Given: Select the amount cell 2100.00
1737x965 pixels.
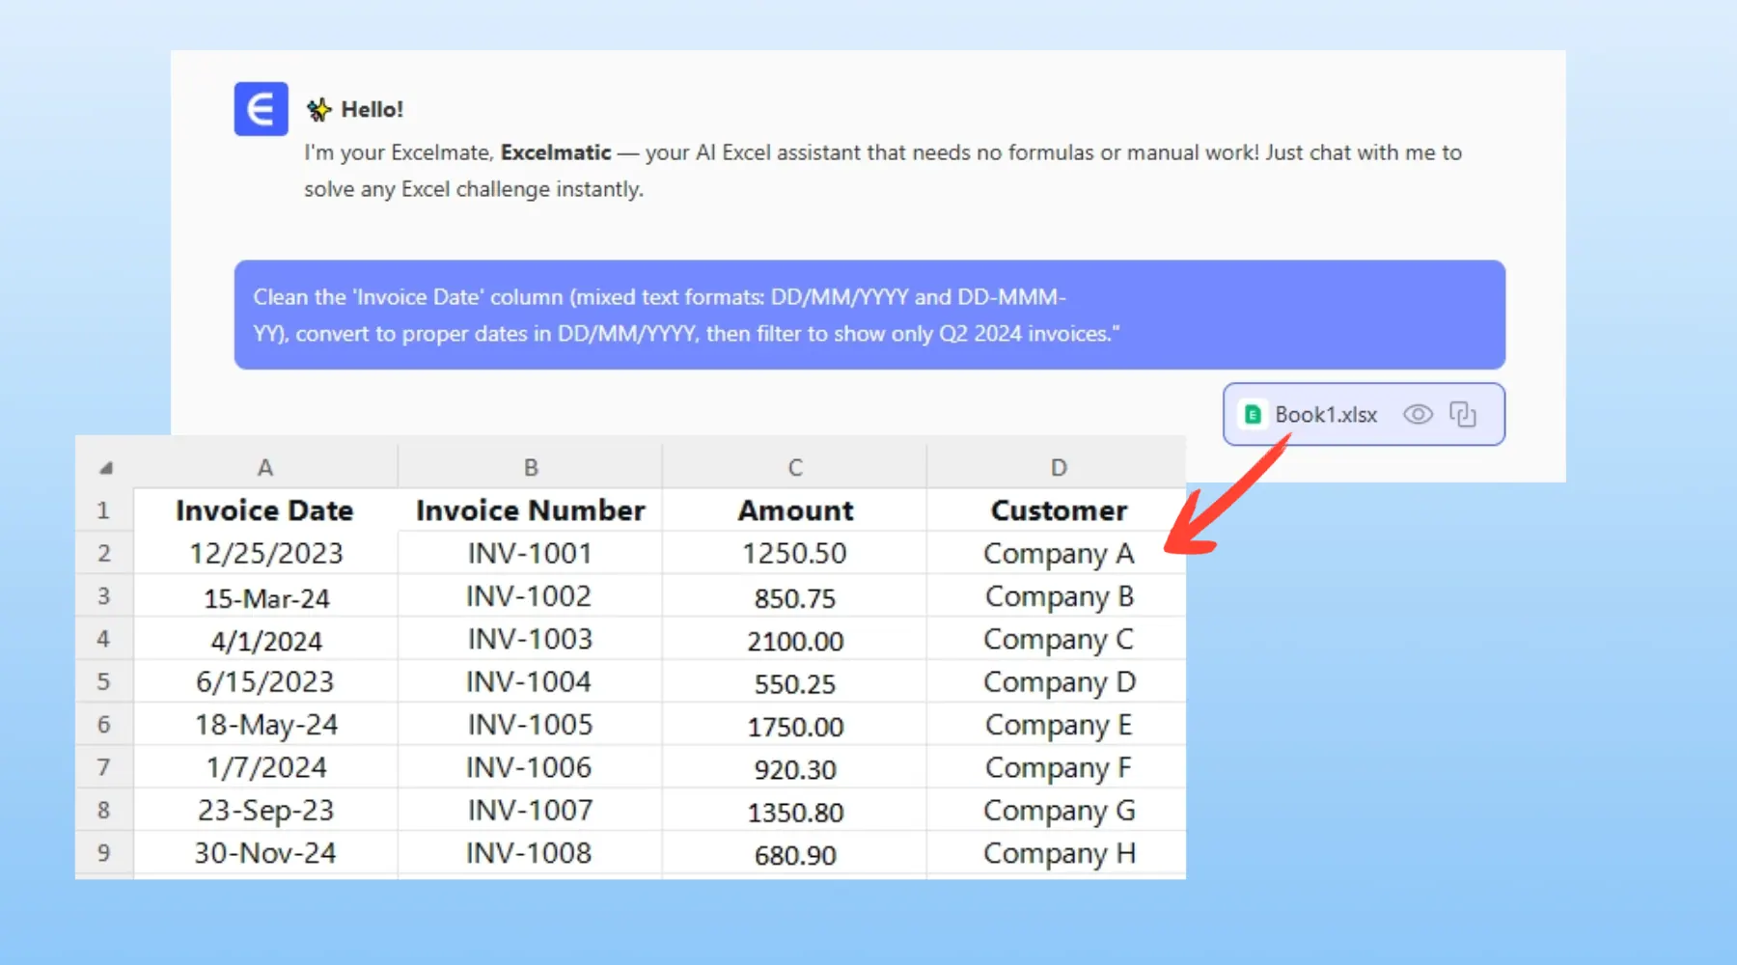Looking at the screenshot, I should [x=794, y=641].
